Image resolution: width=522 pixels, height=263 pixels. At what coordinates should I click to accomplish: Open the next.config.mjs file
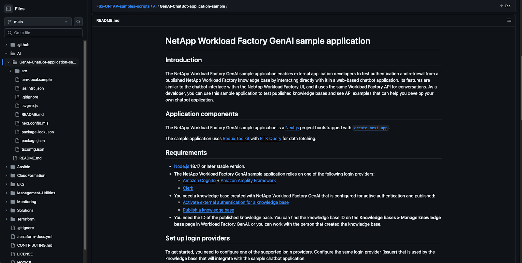35,123
